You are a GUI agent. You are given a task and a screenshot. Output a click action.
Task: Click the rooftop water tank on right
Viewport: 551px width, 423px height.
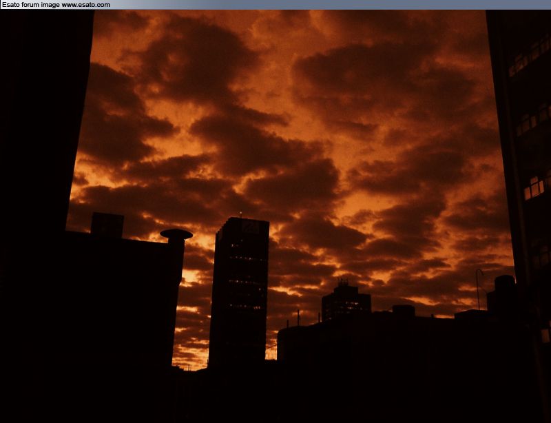[x=504, y=282]
